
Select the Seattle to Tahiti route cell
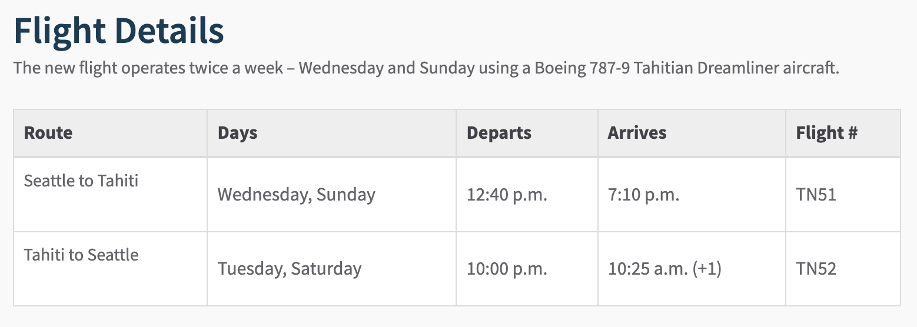[x=81, y=180]
